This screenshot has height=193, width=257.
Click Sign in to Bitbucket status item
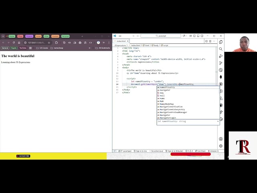174,151
